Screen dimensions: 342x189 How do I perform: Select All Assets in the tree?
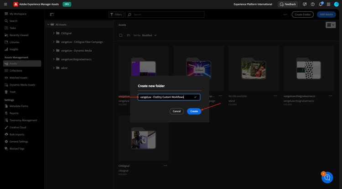(x=61, y=25)
